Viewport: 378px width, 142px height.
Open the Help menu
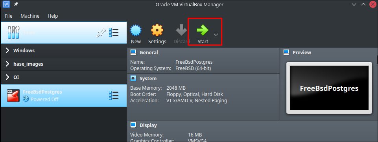53,16
